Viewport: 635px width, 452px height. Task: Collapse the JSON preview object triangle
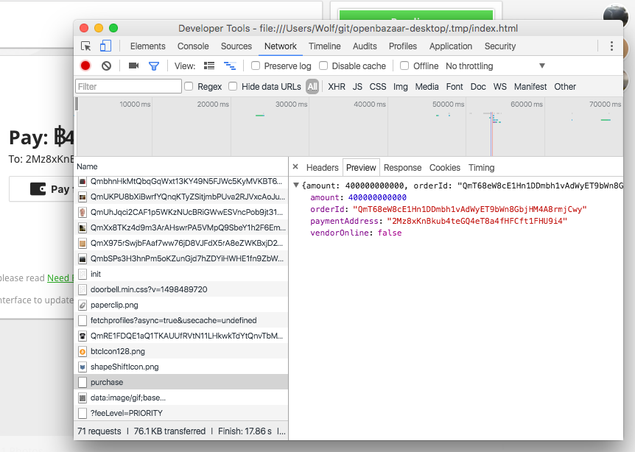296,186
